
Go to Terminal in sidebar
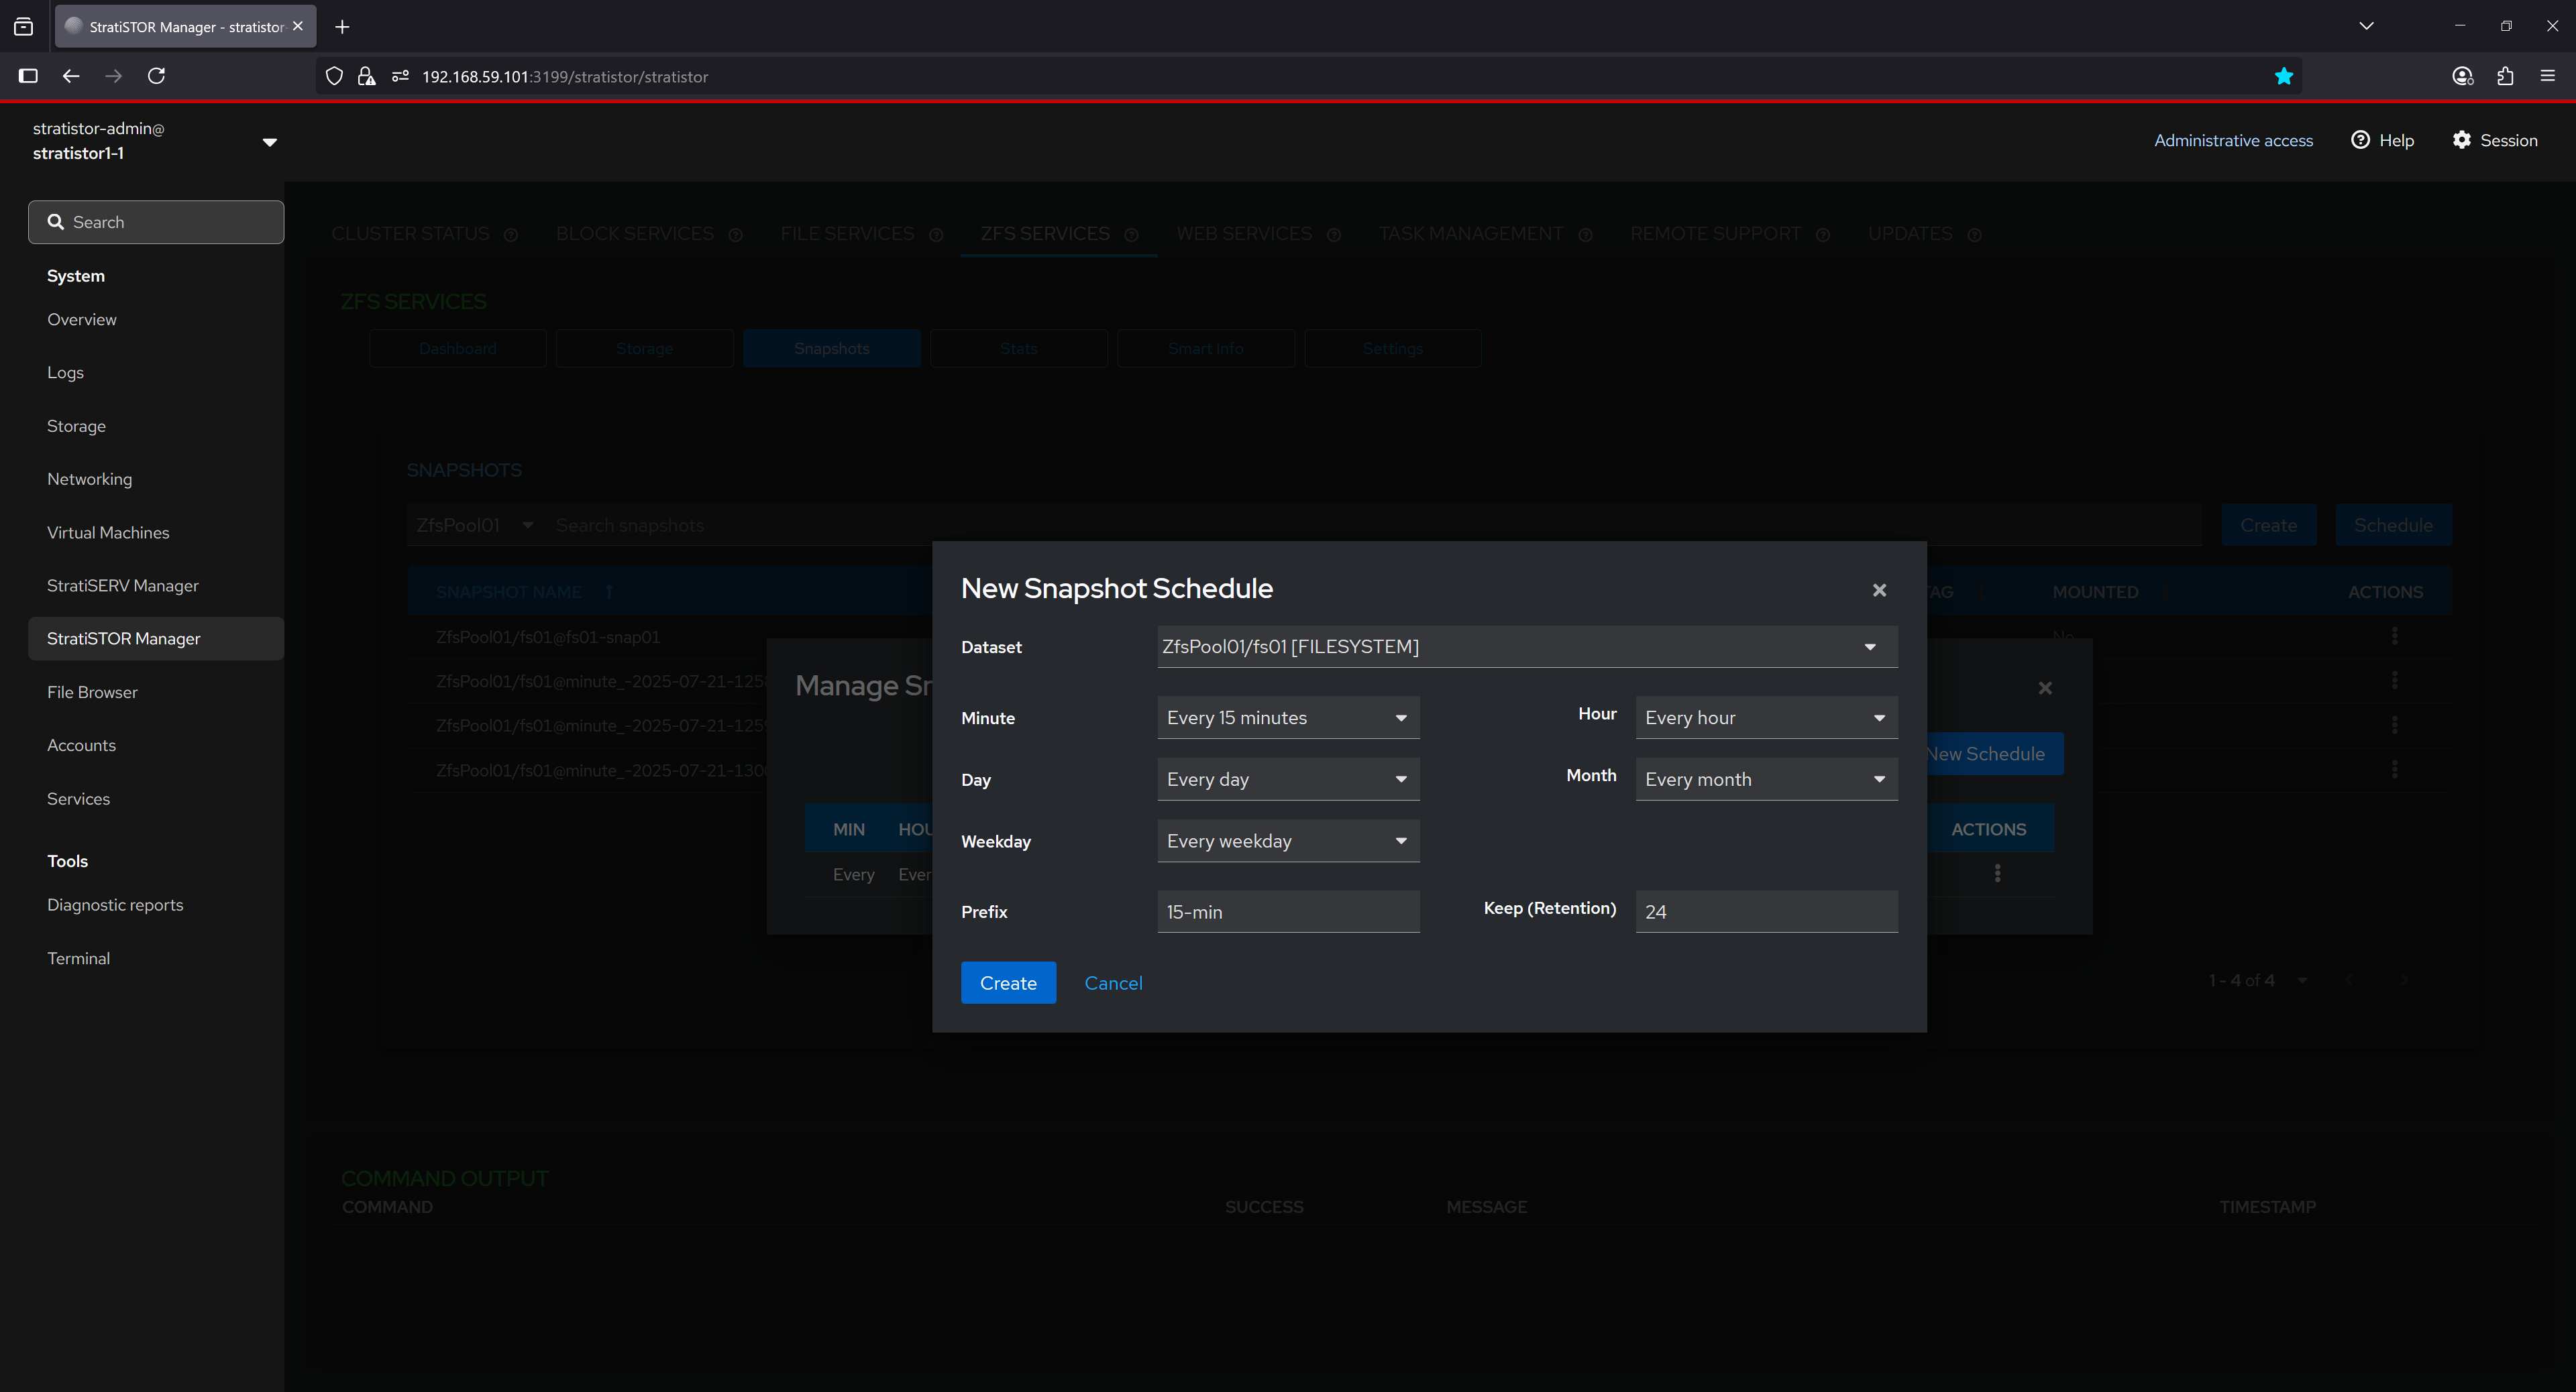78,958
